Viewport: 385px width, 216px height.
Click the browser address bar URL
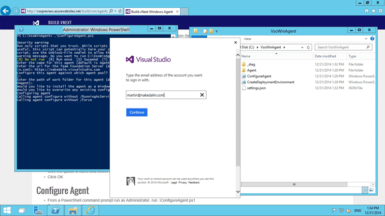coord(67,11)
